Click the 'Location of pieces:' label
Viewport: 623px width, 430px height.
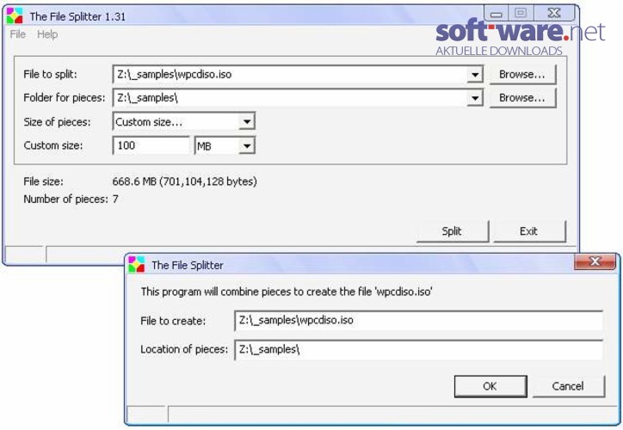184,349
